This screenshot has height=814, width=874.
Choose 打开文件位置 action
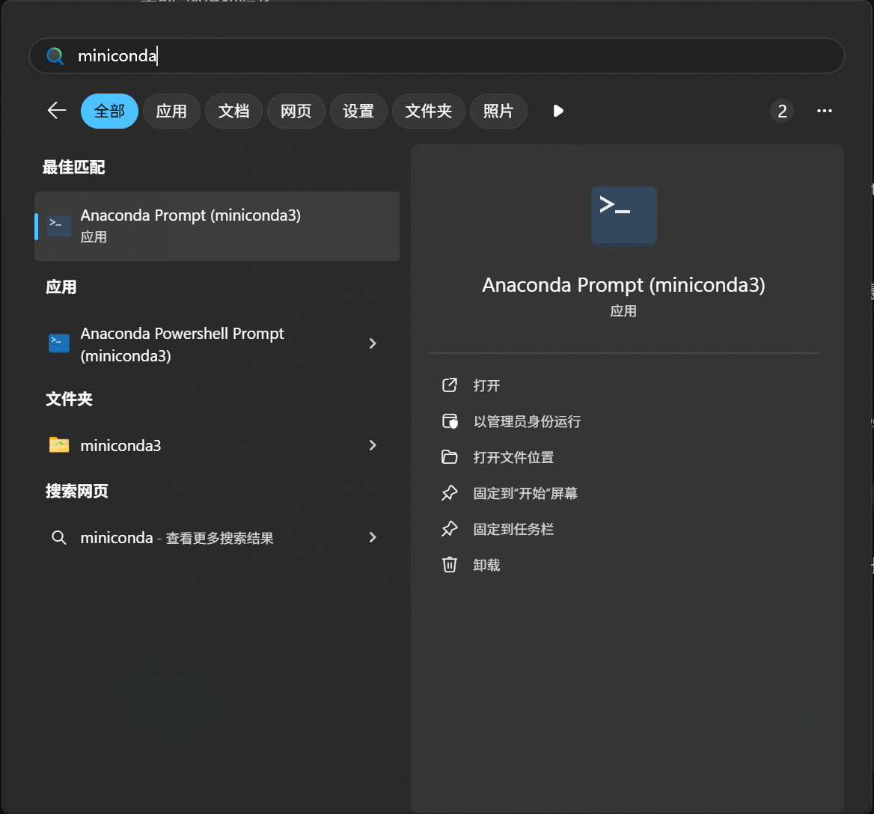pyautogui.click(x=513, y=457)
